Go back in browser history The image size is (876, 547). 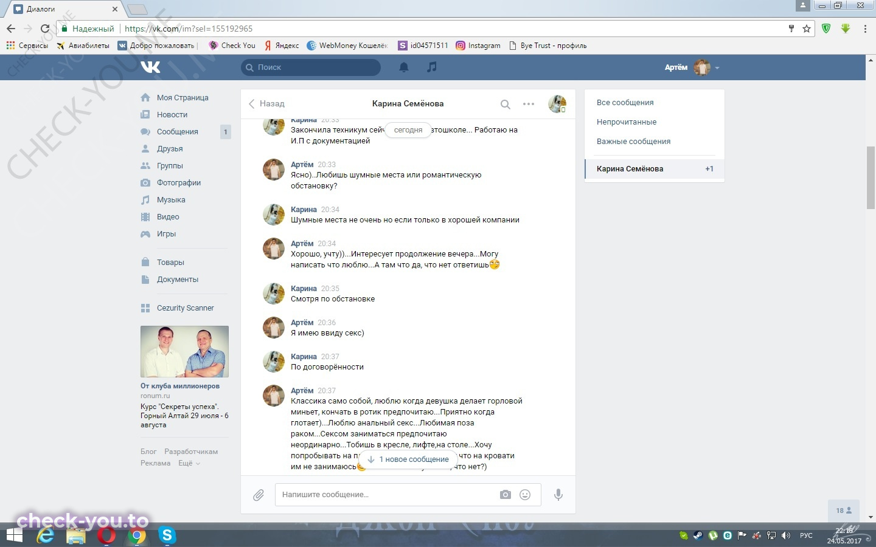pyautogui.click(x=11, y=29)
